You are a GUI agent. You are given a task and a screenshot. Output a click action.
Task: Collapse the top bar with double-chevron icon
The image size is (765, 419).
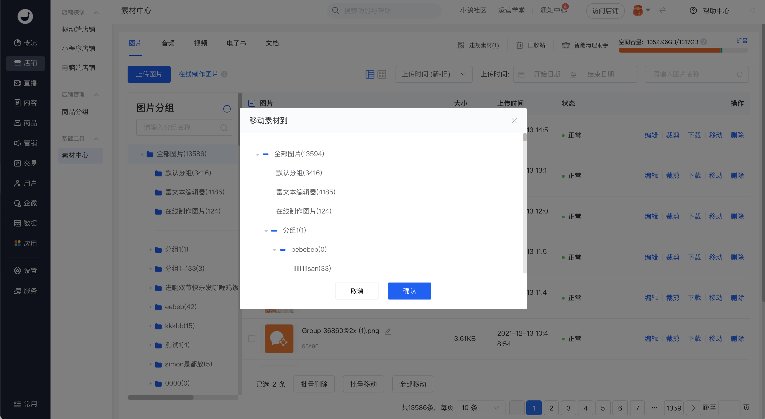(753, 11)
